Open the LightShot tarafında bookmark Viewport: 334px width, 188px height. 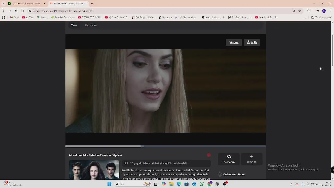[186, 17]
